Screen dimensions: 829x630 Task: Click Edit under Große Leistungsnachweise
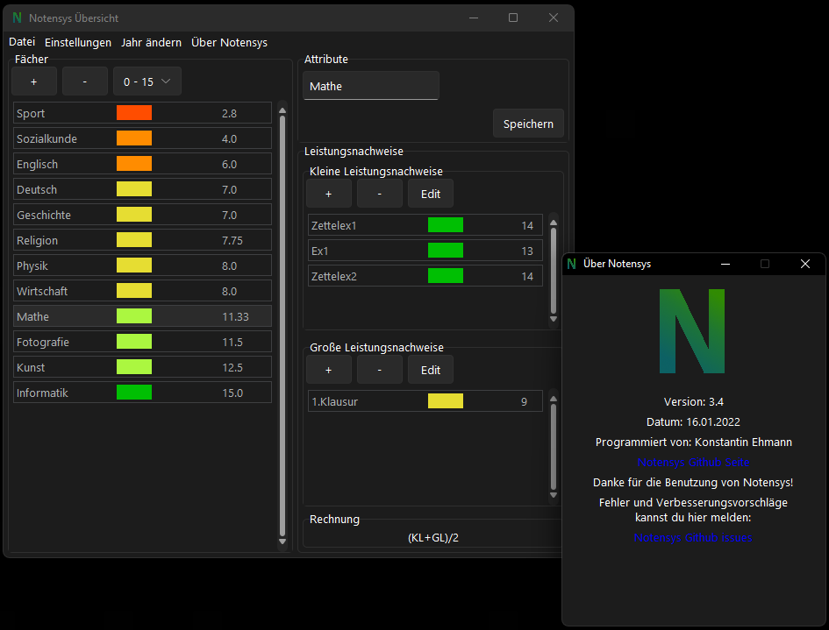click(431, 370)
